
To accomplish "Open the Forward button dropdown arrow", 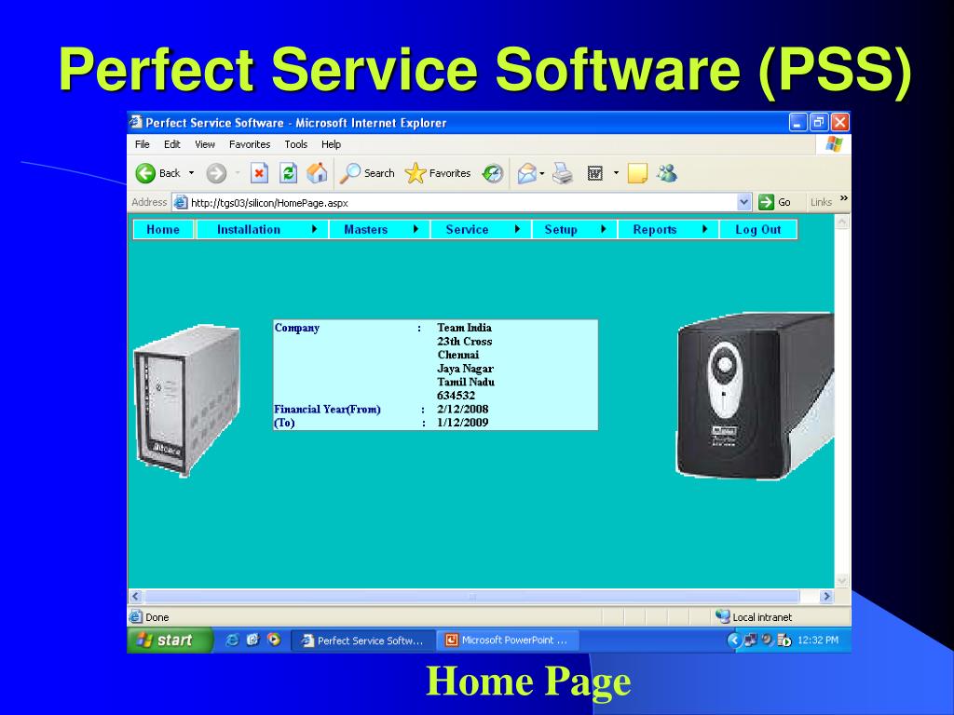I will (238, 173).
